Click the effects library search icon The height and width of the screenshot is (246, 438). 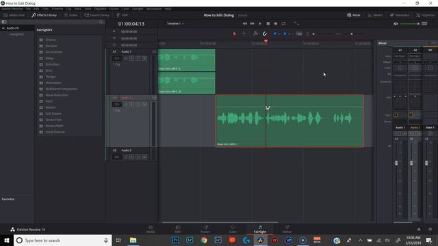click(101, 22)
